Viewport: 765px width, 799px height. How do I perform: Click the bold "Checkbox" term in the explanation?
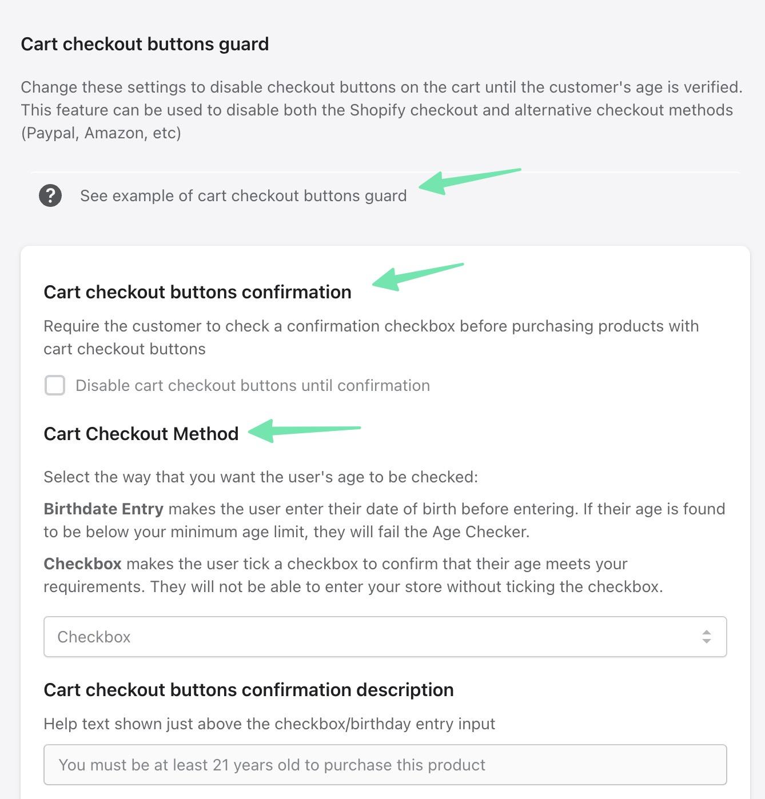click(x=82, y=564)
